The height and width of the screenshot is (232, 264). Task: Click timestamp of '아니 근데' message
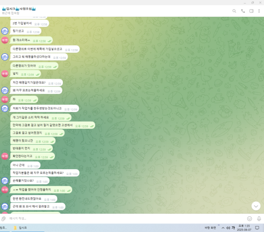point(33,166)
